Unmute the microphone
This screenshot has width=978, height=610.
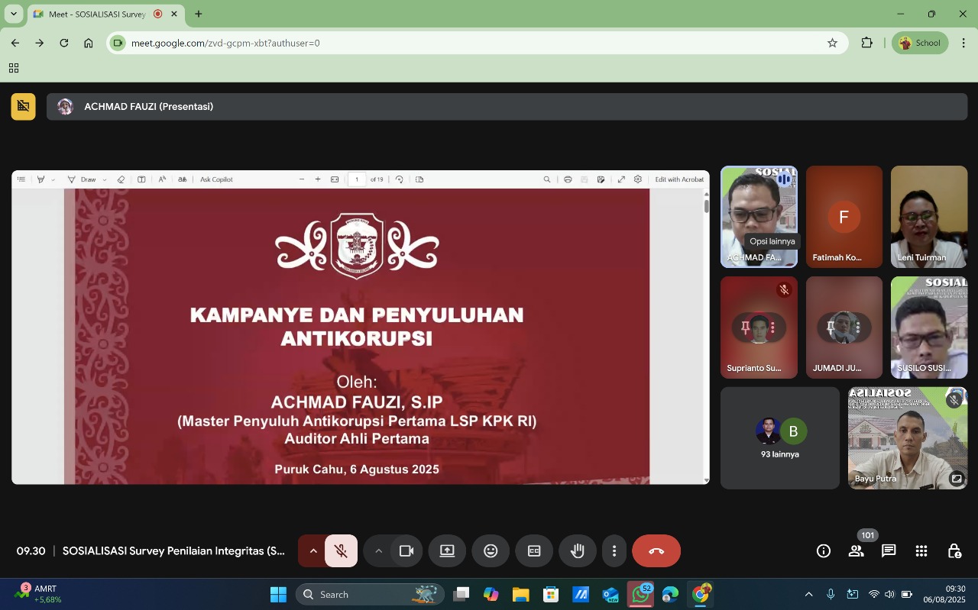[x=342, y=551]
